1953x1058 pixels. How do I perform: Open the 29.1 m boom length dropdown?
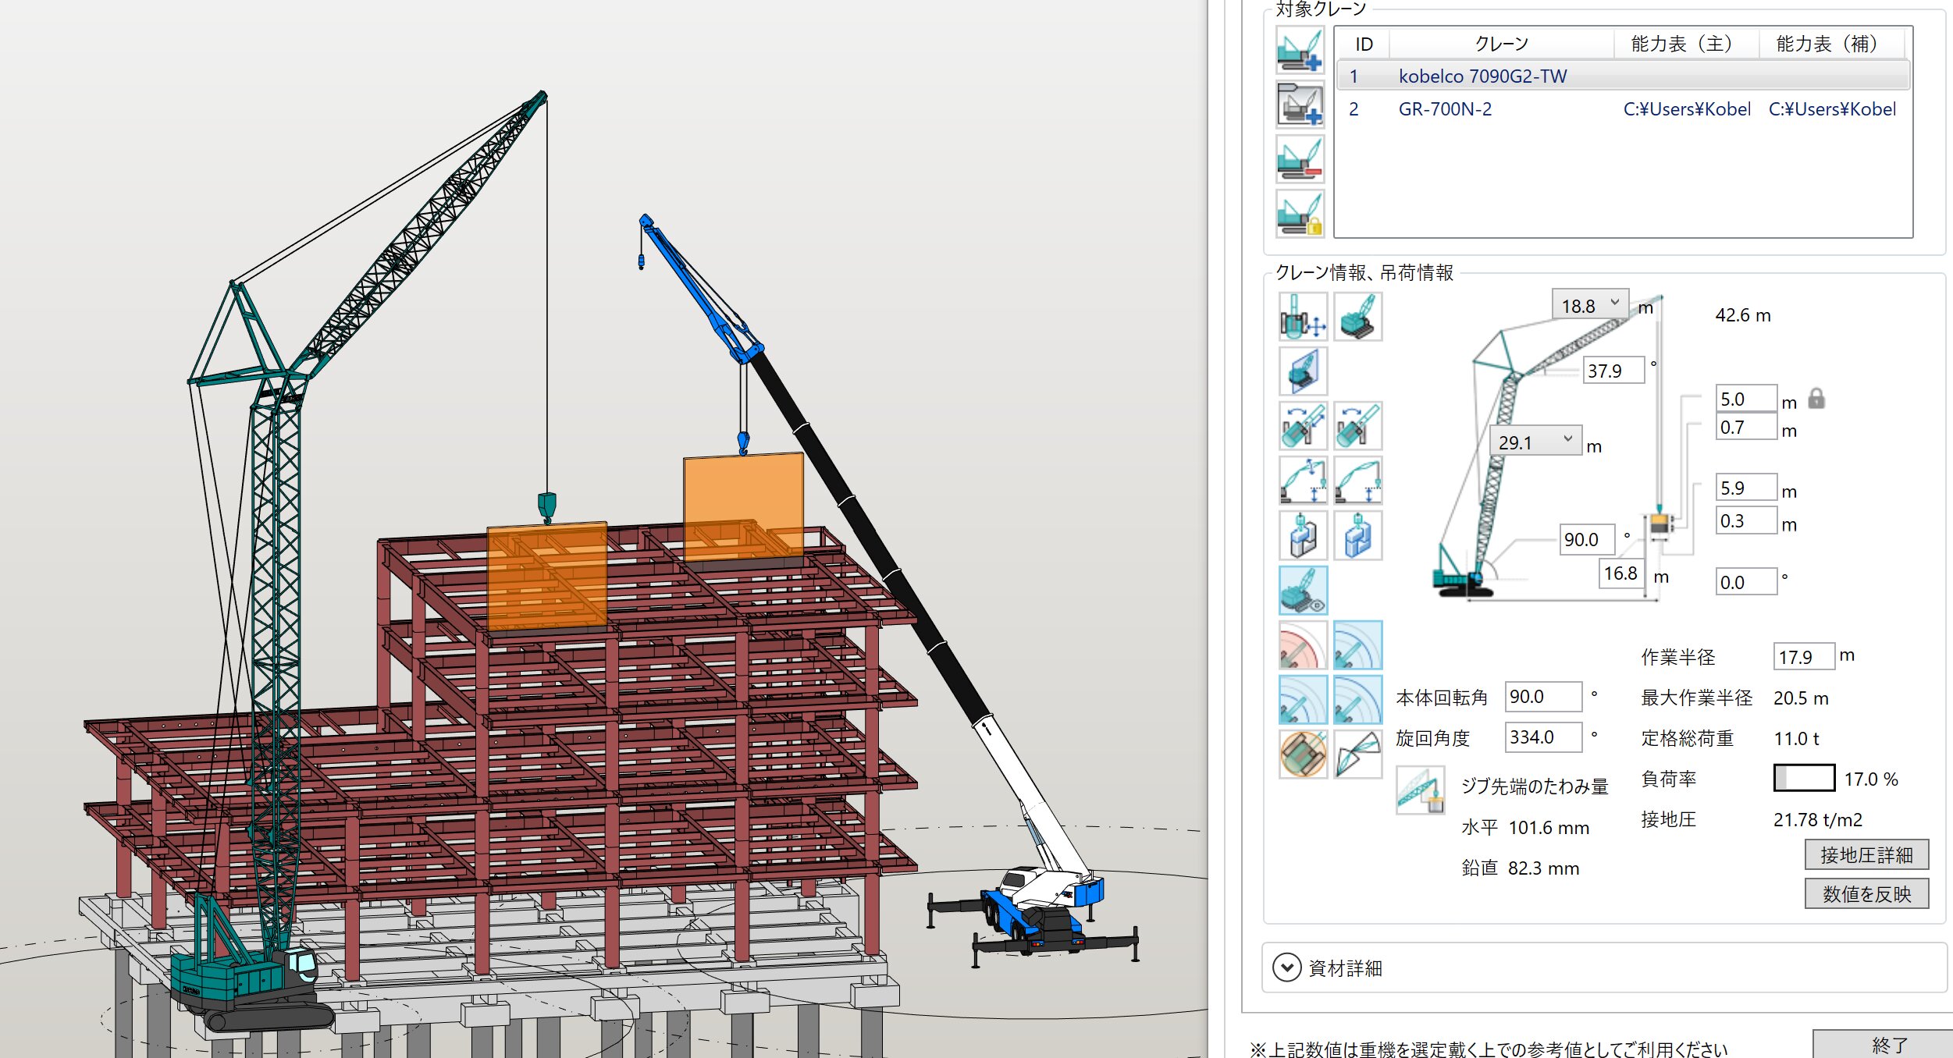point(1567,440)
